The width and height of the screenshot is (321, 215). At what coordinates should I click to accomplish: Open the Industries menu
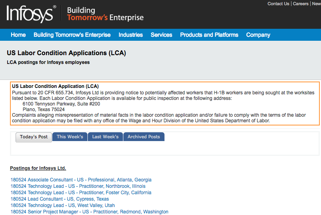point(131,35)
